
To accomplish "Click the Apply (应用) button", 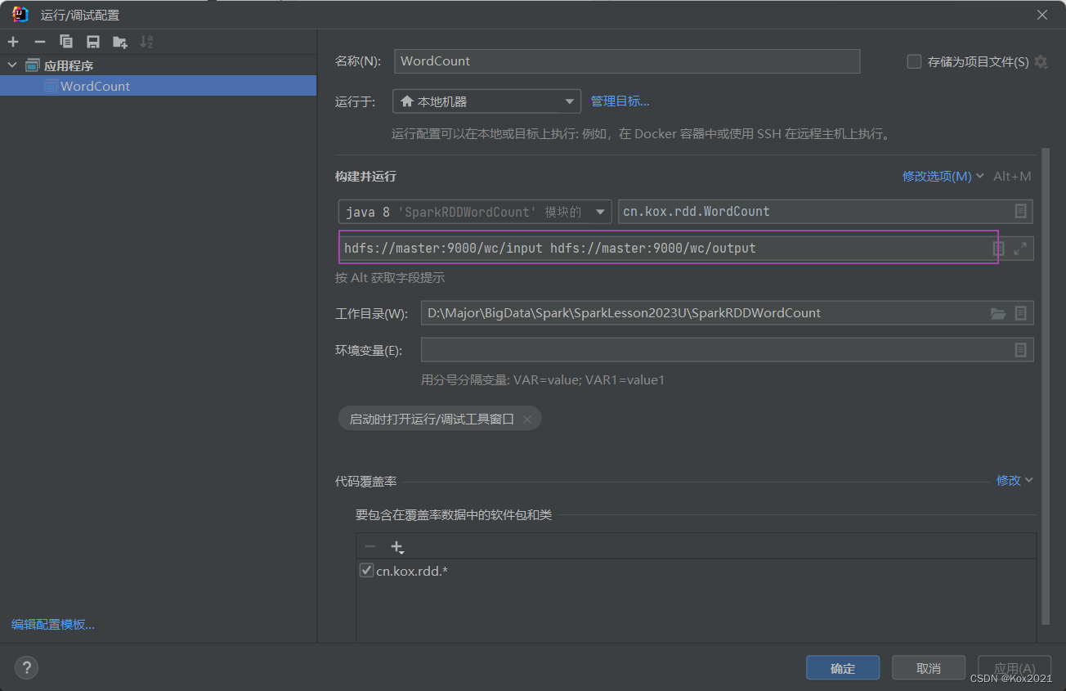I will point(1014,668).
